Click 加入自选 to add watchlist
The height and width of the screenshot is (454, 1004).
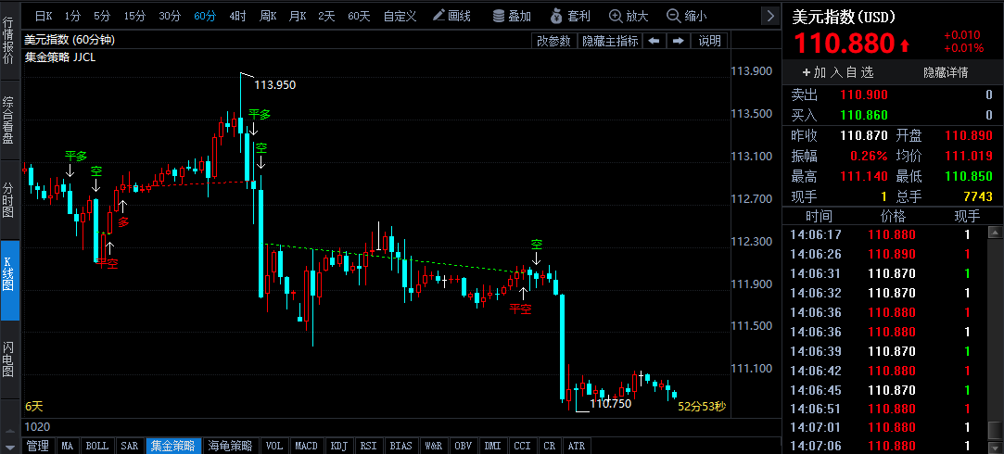pos(837,72)
